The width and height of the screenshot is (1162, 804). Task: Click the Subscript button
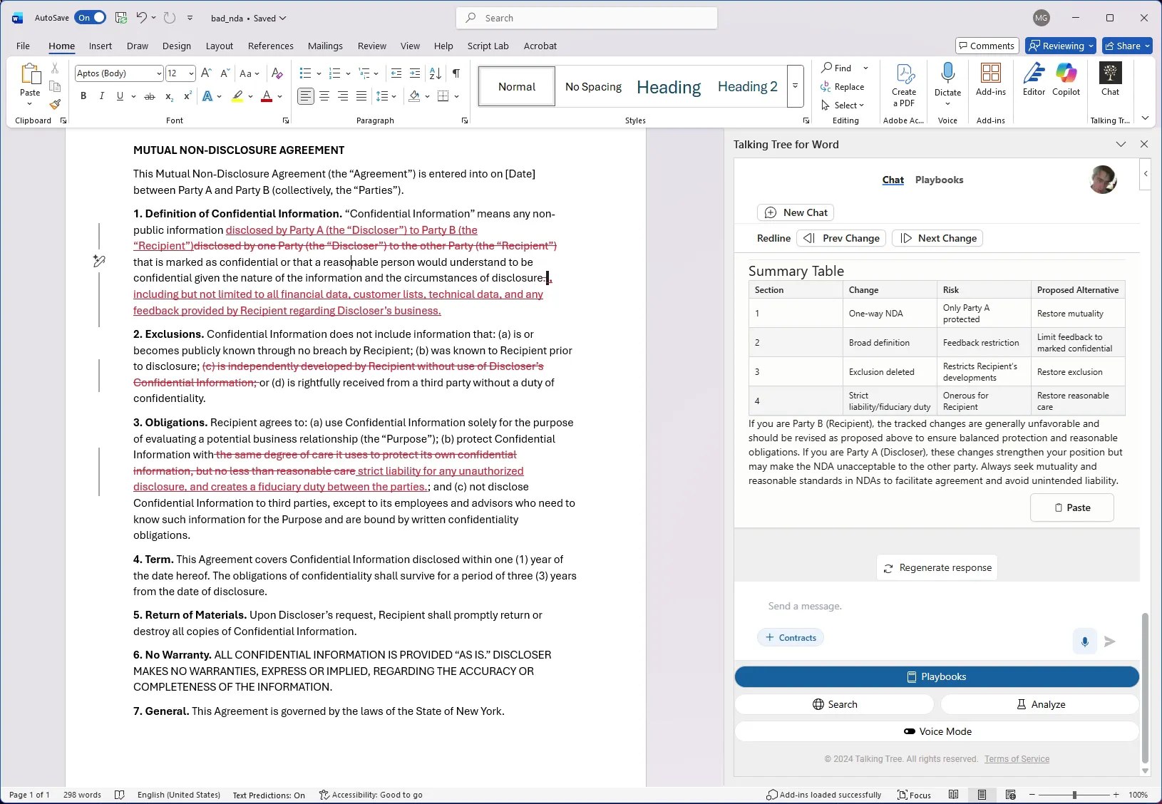coord(169,96)
